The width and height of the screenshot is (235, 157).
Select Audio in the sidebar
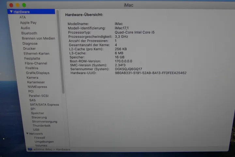25,28
